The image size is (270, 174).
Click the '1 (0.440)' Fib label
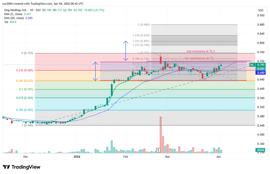27,125
